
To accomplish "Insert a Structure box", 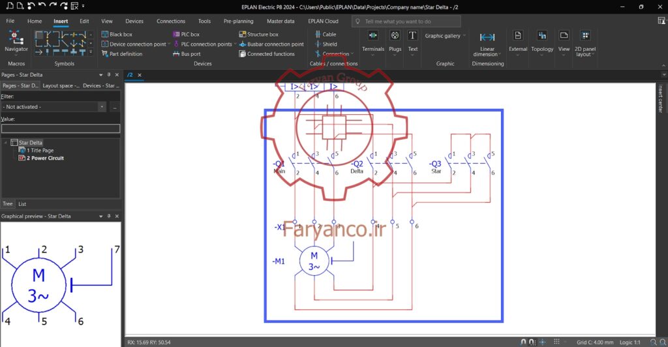I will pyautogui.click(x=258, y=34).
